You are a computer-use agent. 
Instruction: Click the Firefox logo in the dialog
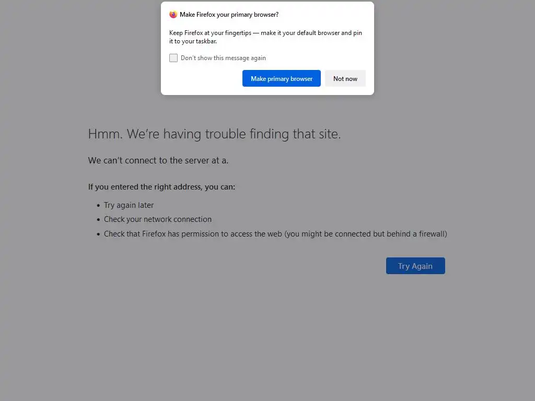click(x=173, y=15)
